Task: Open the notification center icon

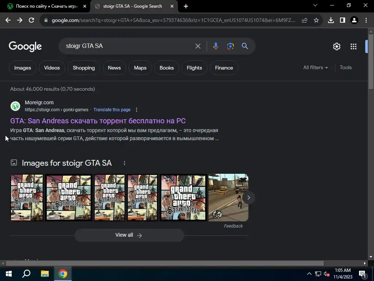Action: (362, 274)
